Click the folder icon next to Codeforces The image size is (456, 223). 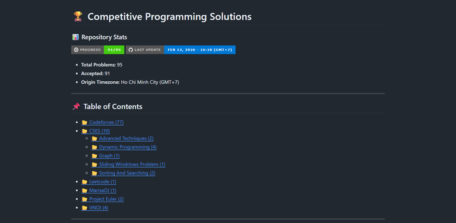coord(85,123)
